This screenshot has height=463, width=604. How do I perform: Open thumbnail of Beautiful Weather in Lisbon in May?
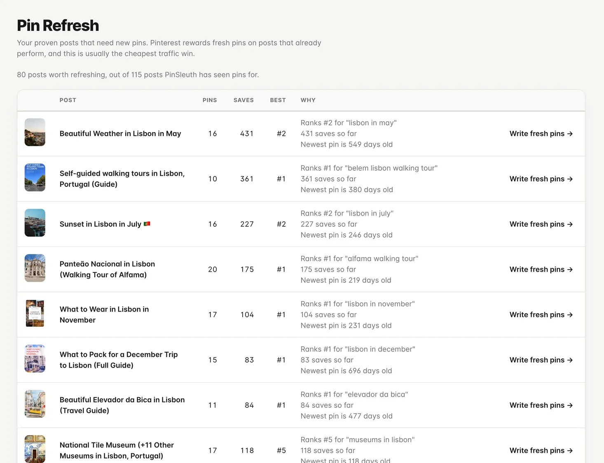tap(35, 132)
